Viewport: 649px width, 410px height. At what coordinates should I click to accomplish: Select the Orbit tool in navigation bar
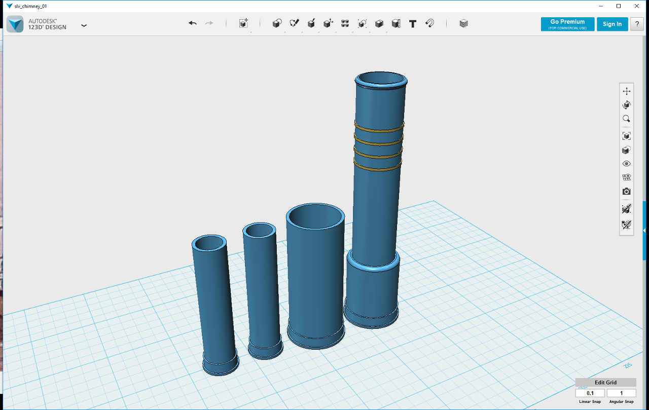[x=627, y=105]
